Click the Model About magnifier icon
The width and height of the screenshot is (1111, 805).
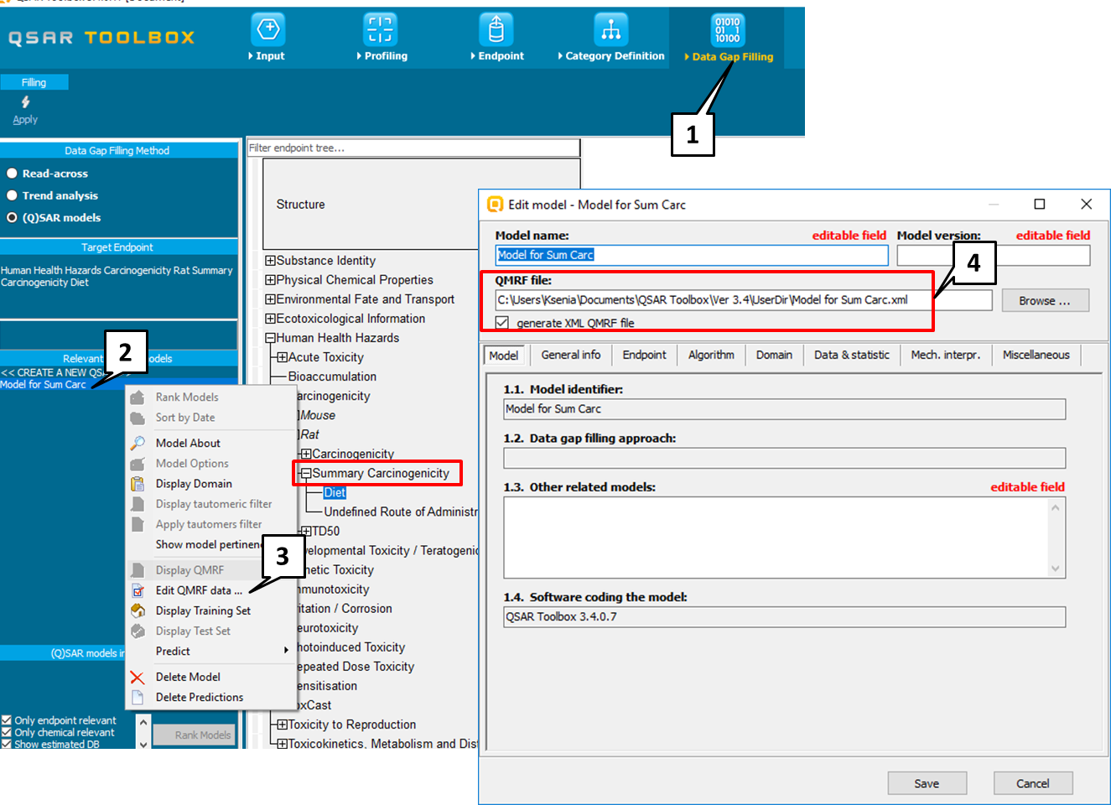(138, 443)
